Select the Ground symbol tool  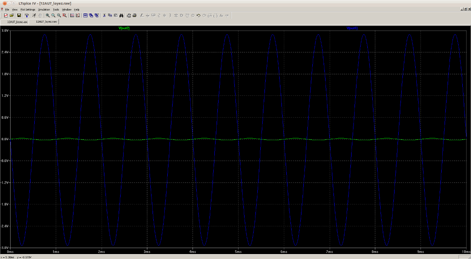coord(148,15)
